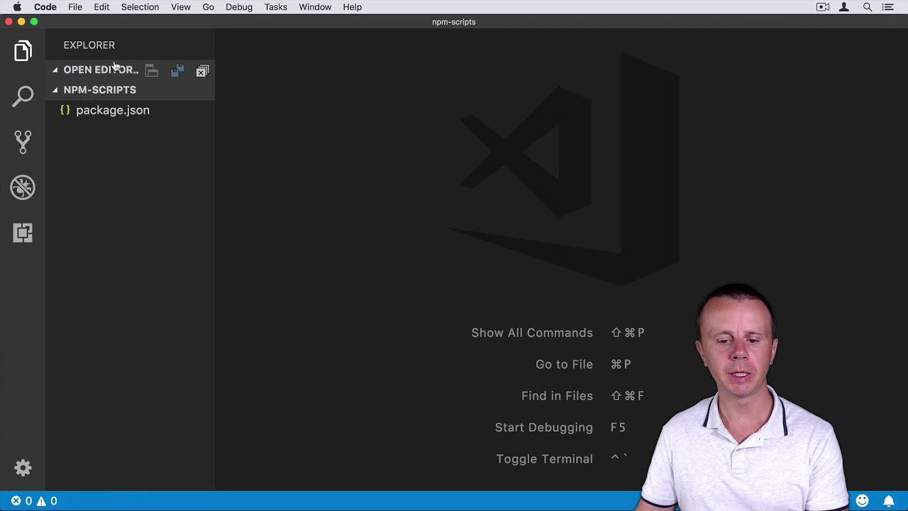
Task: Open the Code application menu
Action: point(45,7)
